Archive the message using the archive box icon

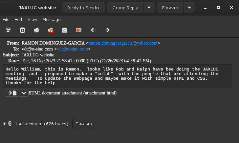point(64,30)
